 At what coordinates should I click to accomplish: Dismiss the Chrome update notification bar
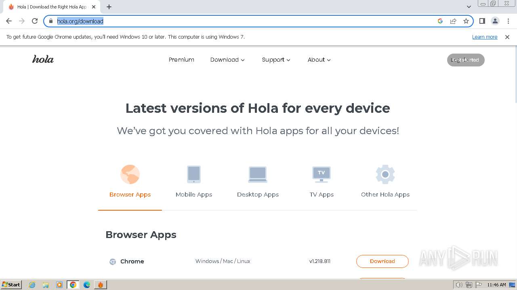click(507, 37)
